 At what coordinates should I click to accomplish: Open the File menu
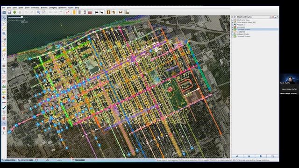4,7
